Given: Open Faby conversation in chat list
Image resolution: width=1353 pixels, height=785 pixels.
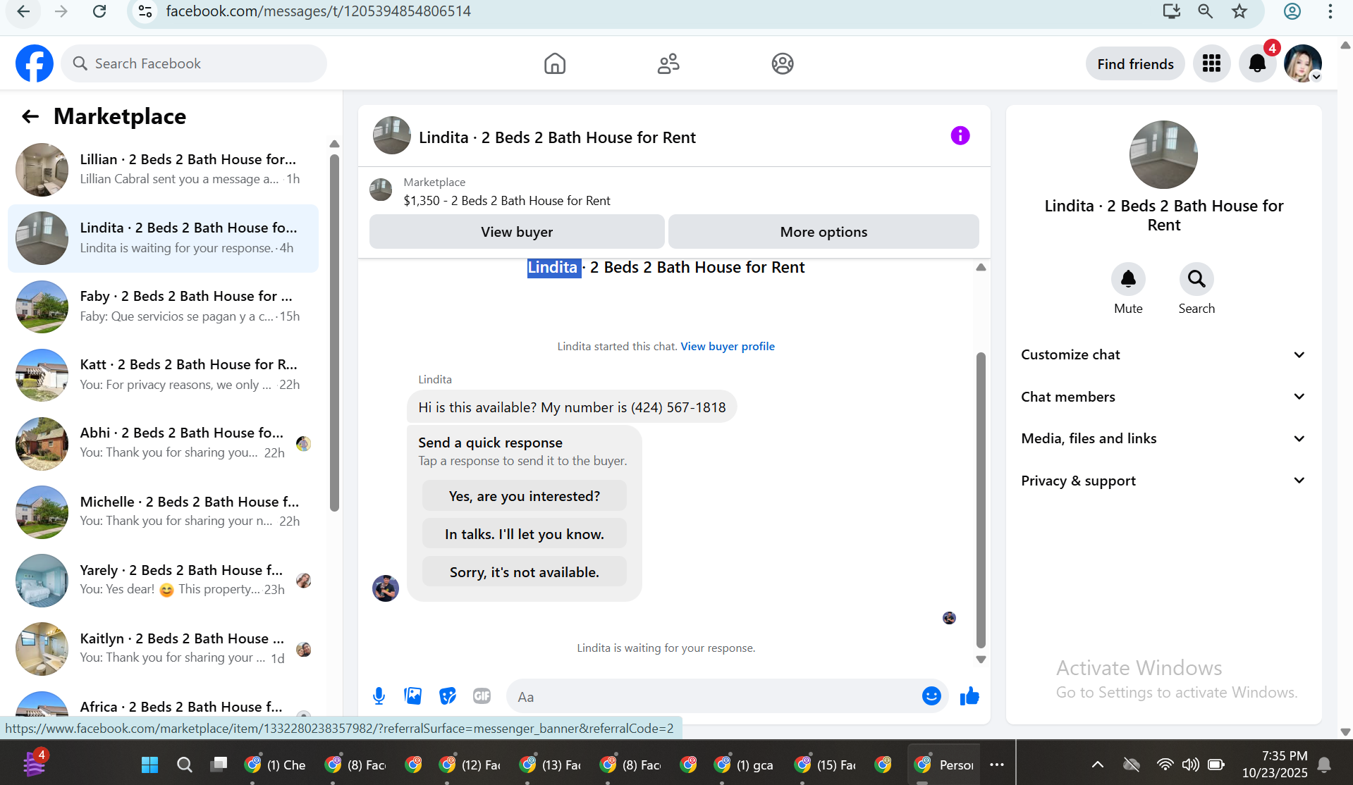Looking at the screenshot, I should click(163, 307).
